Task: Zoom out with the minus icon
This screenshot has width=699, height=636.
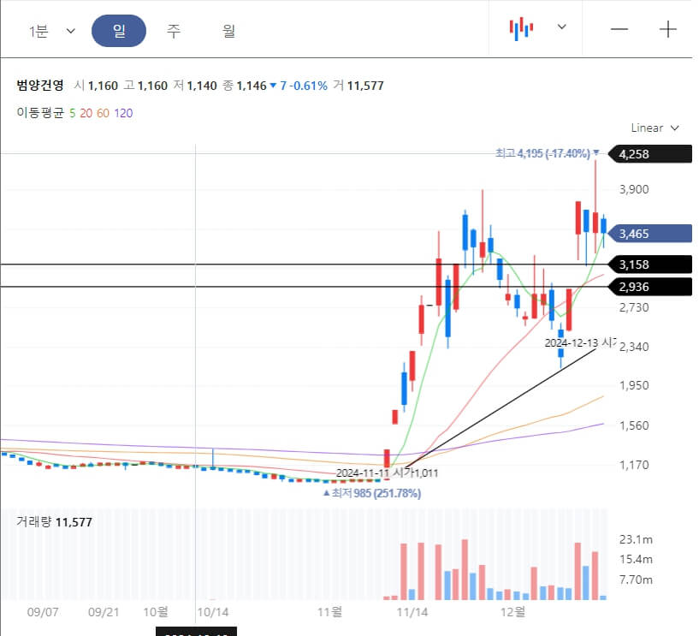Action: point(619,29)
